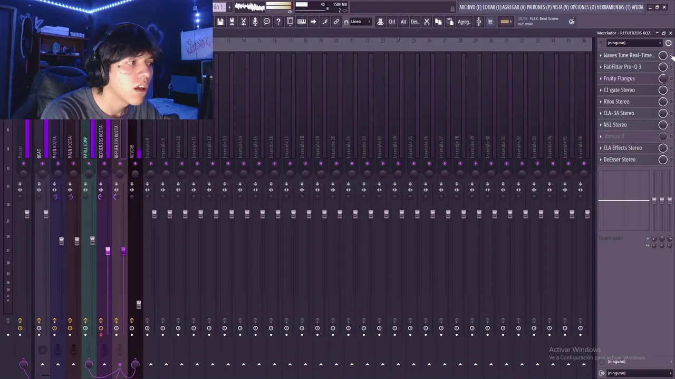Open the shopping cart icon
Viewport: 675px width, 379px height.
490,22
